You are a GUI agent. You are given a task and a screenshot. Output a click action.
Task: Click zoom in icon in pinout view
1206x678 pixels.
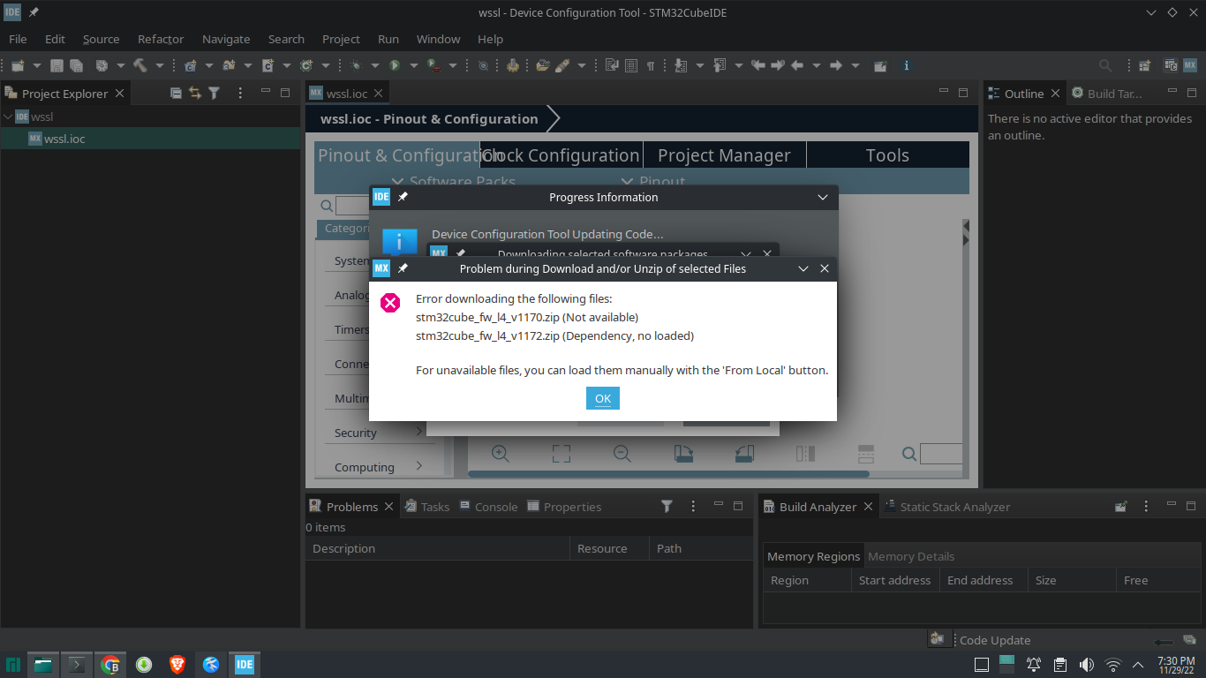[x=500, y=454]
